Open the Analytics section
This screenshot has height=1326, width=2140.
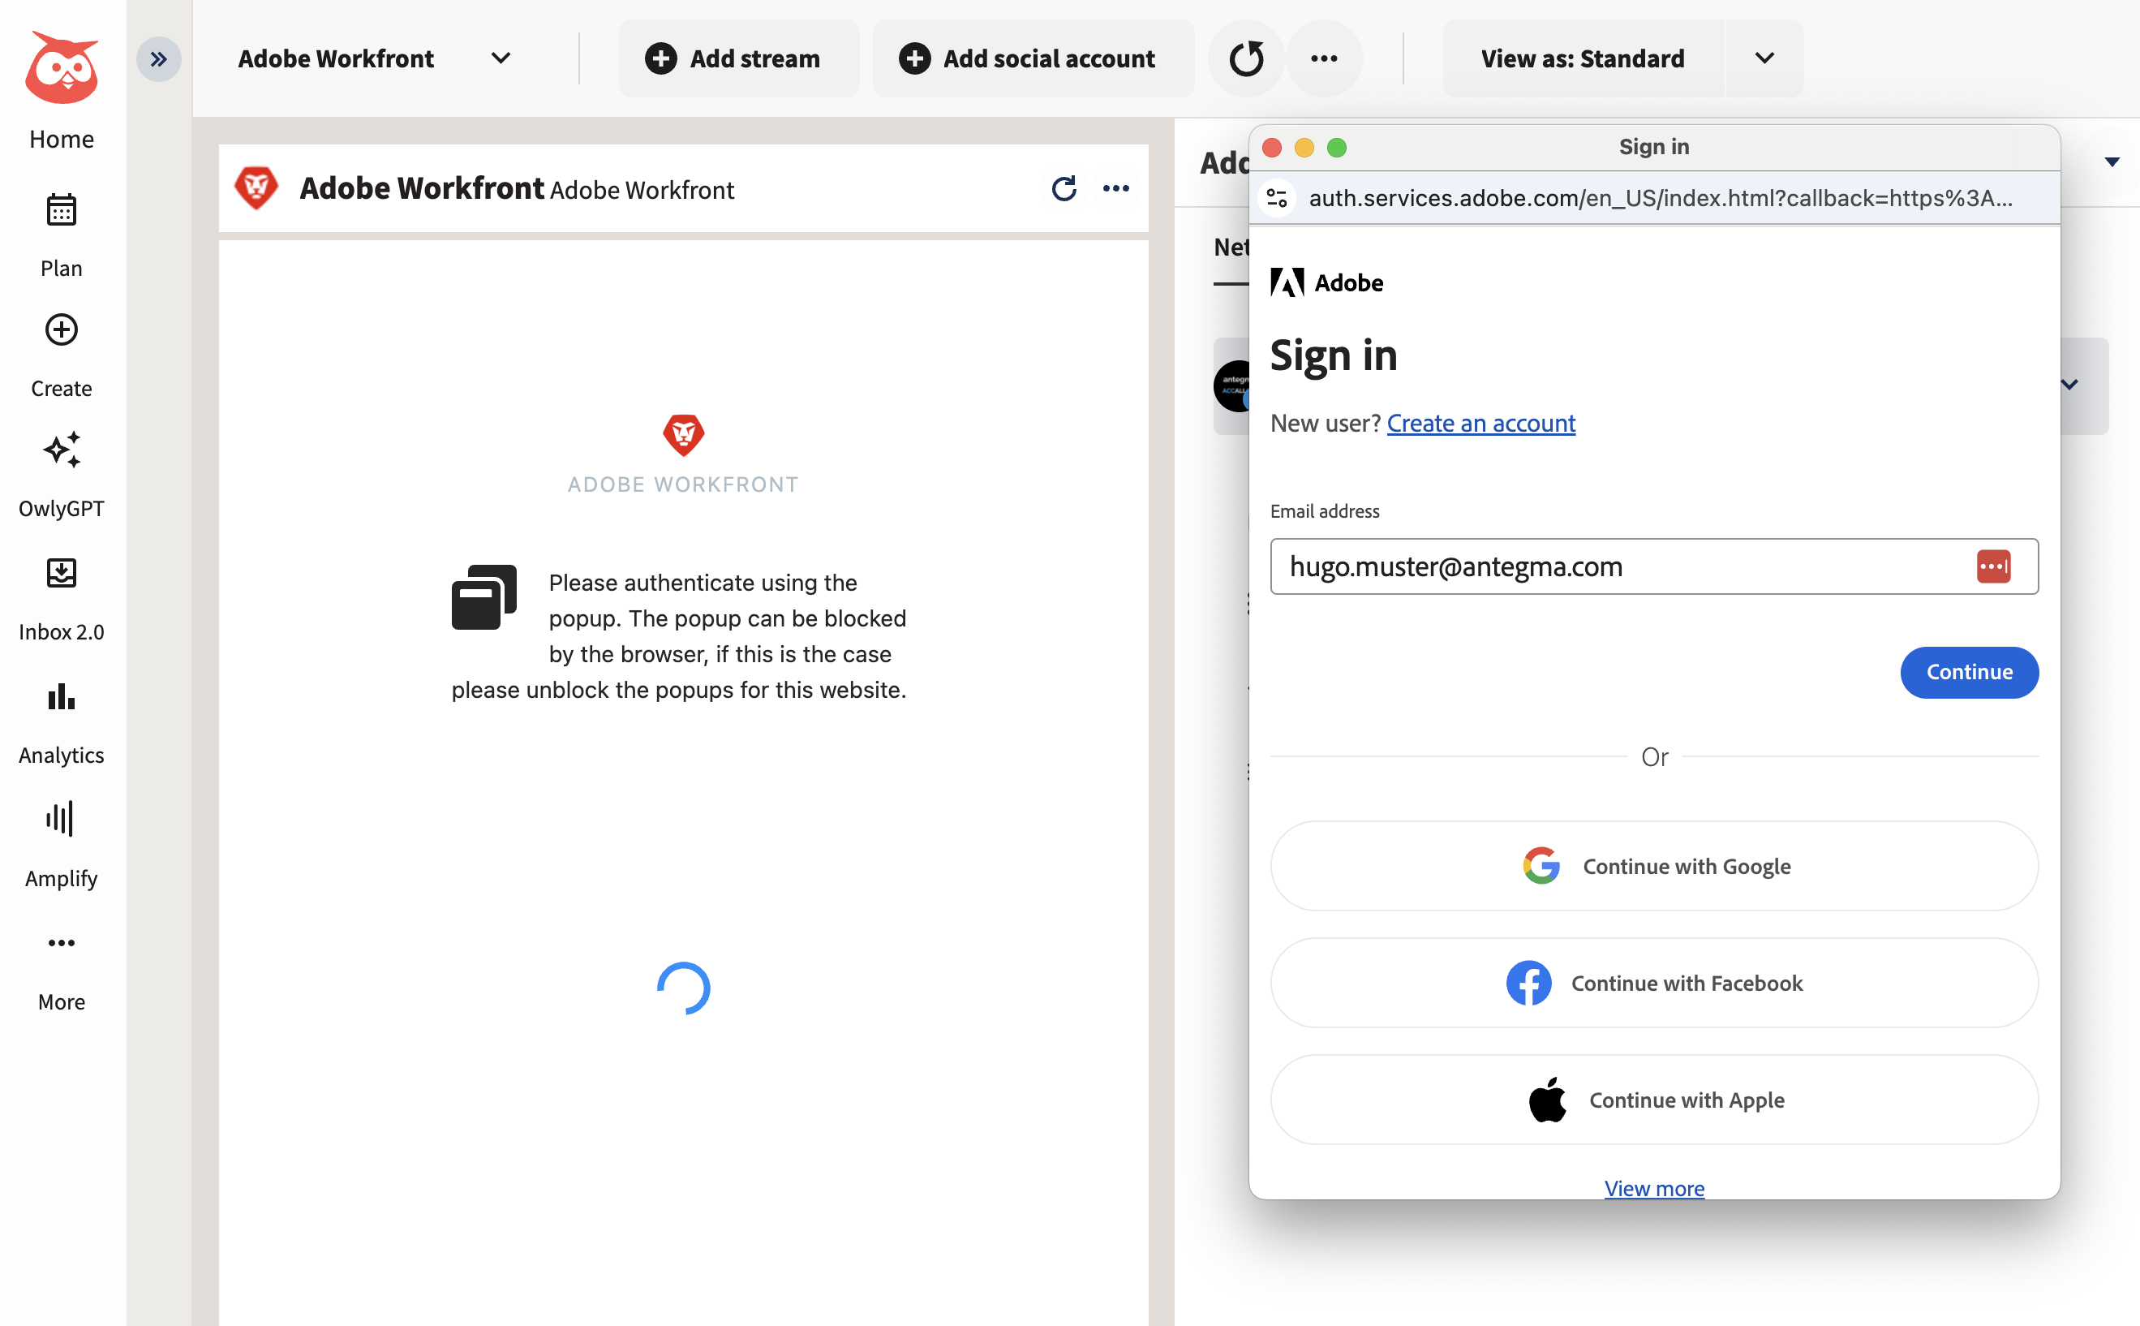click(62, 722)
